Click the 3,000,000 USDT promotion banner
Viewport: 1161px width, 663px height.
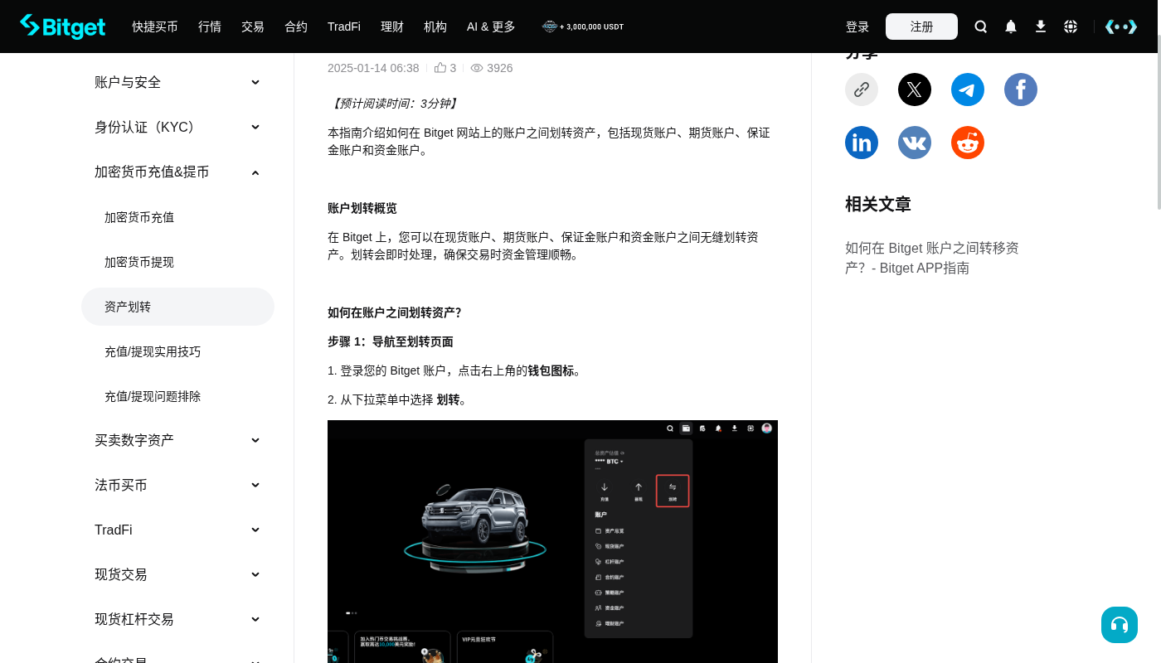583,27
